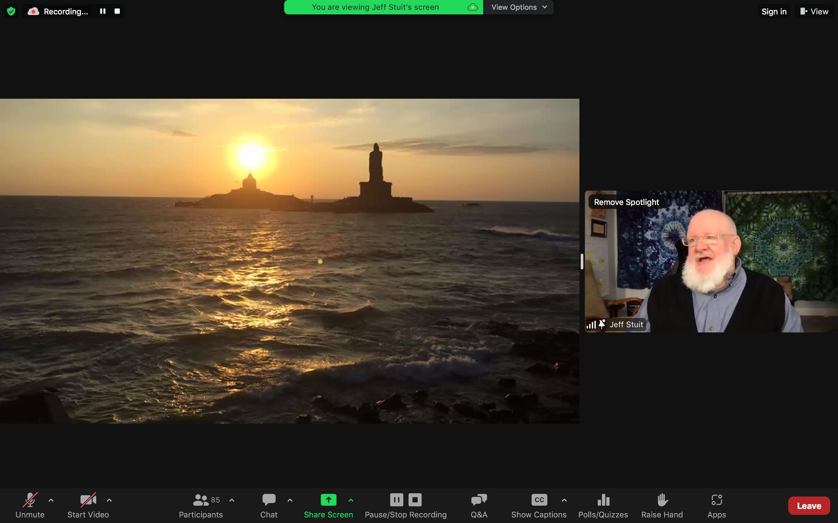Open the Q&A window
Viewport: 838px width, 523px height.
pyautogui.click(x=479, y=505)
